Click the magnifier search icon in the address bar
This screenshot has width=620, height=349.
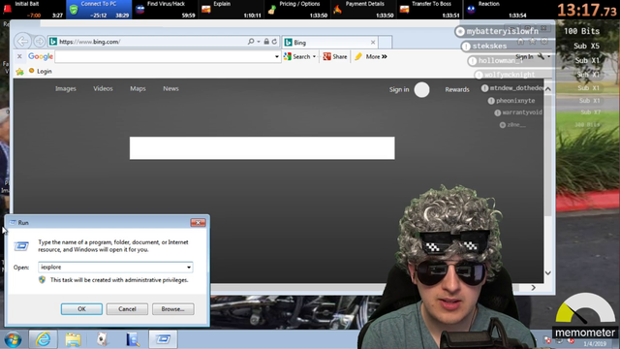(251, 42)
